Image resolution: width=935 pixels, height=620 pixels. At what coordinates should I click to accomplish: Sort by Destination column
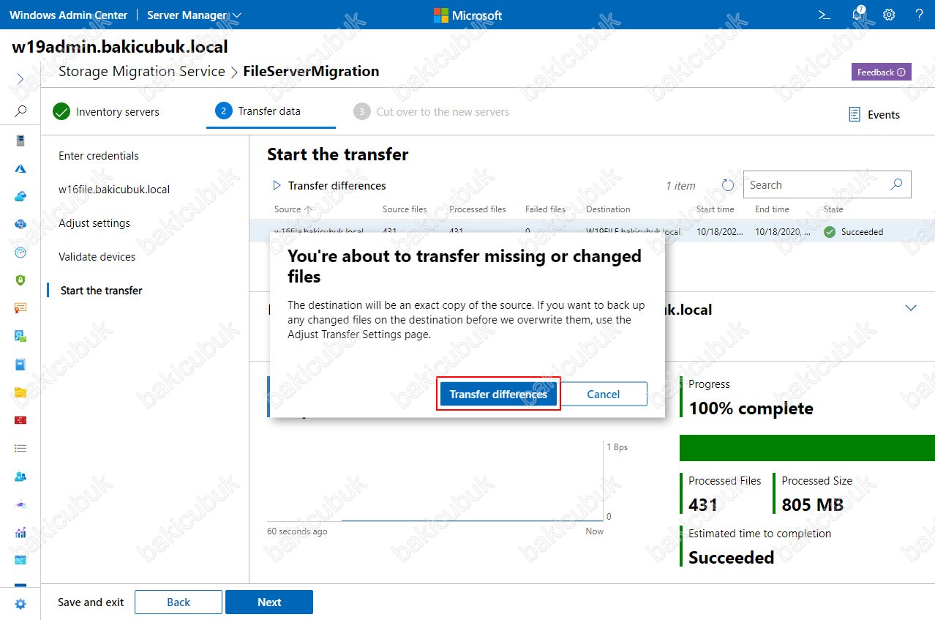point(608,209)
